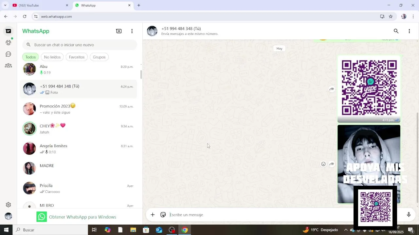The width and height of the screenshot is (419, 235).
Task: Show hidden system tray icons chevron
Action: pos(346,230)
